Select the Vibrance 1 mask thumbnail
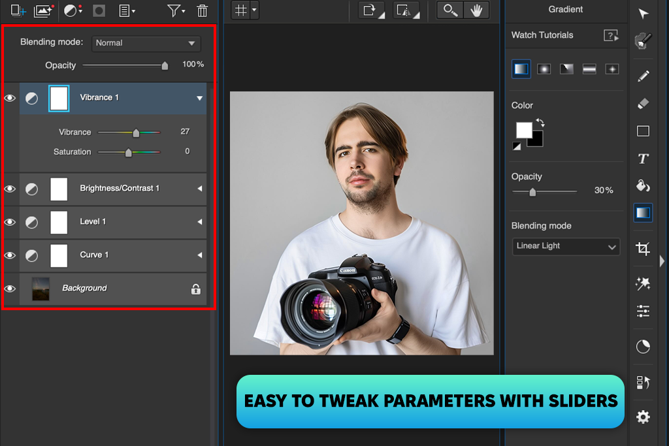This screenshot has height=446, width=669. (59, 99)
